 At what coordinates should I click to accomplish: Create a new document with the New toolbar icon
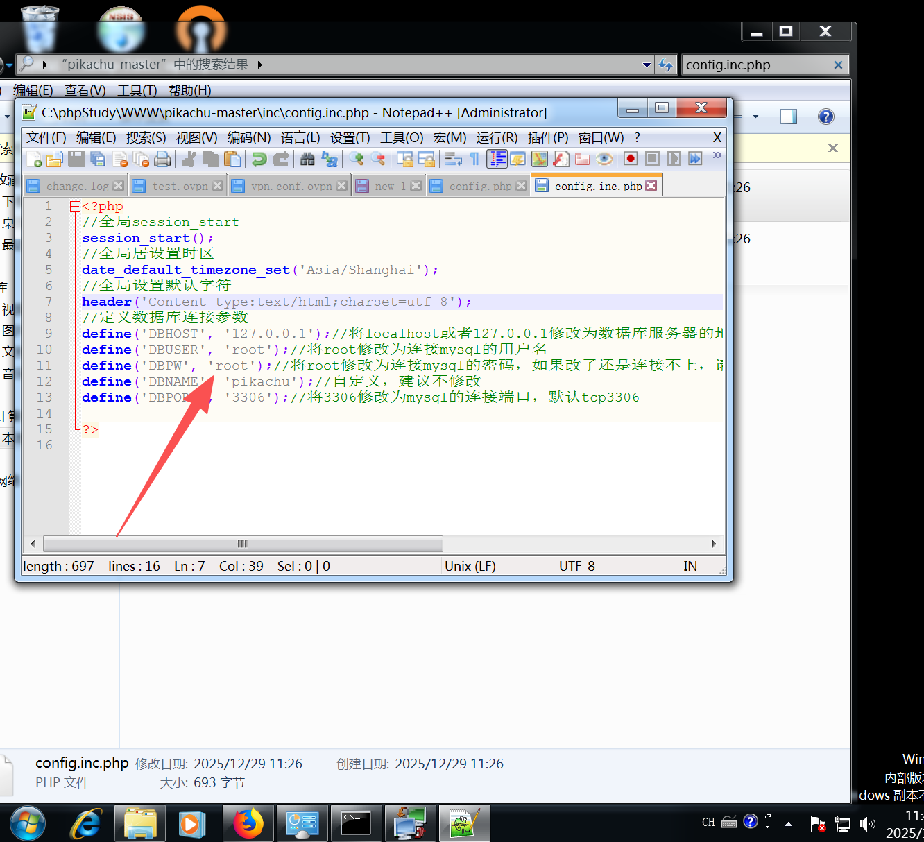click(33, 159)
